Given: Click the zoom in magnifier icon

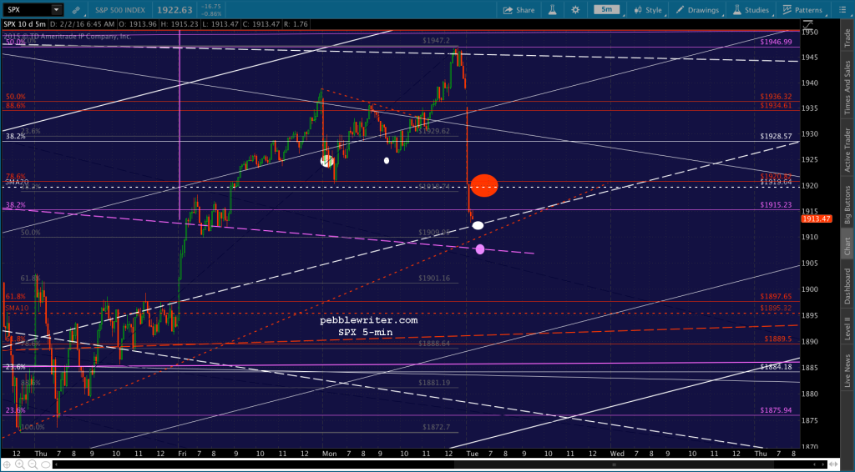Looking at the screenshot, I should coord(20,464).
